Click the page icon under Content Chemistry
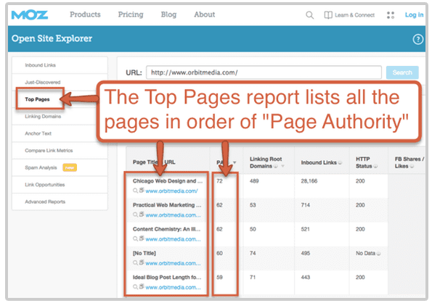The height and width of the screenshot is (303, 432). pos(142,238)
